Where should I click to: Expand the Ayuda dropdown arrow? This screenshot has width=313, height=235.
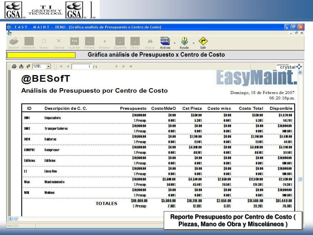tap(193, 43)
